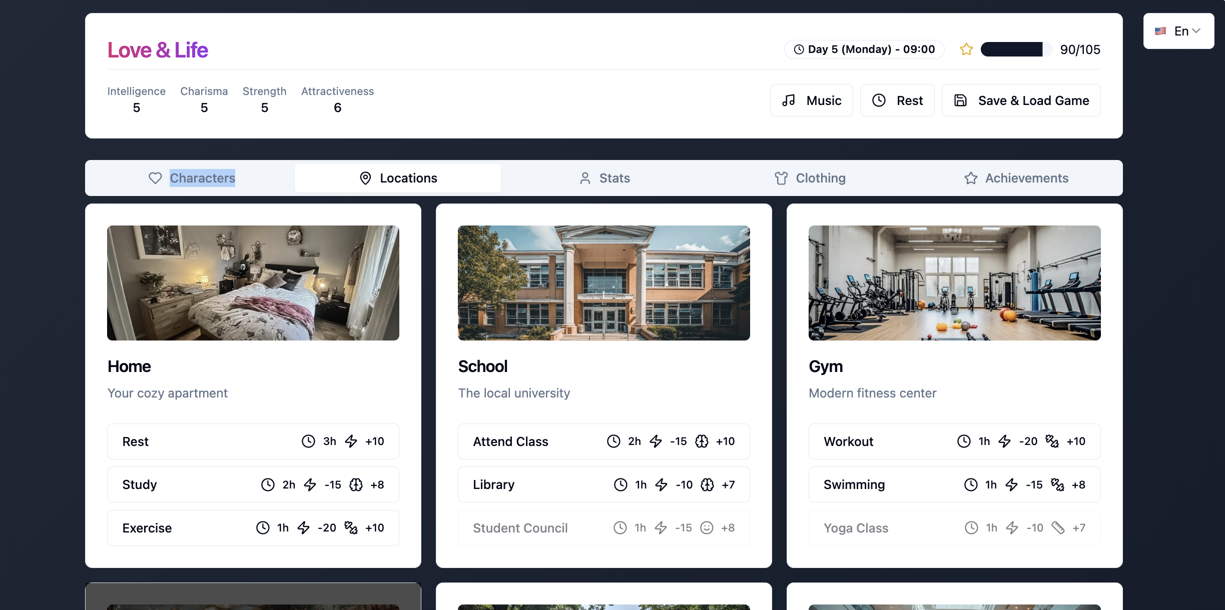The image size is (1225, 610).
Task: Click the brain icon in Library row
Action: [x=707, y=484]
